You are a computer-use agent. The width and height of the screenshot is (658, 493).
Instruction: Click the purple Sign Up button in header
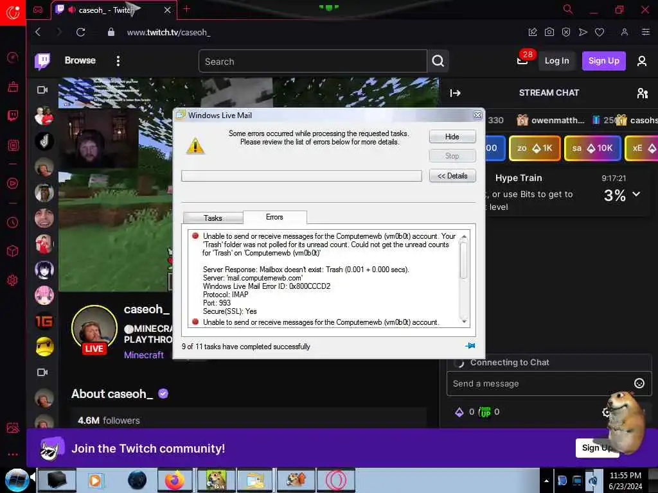click(x=603, y=61)
